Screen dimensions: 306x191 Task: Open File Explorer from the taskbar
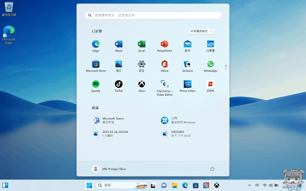pyautogui.click(x=174, y=185)
